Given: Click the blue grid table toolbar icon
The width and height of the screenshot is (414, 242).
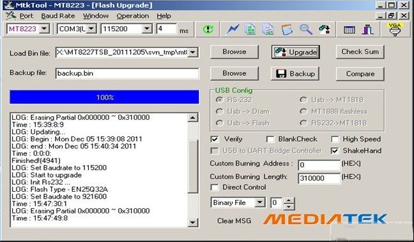Looking at the screenshot, I should click(349, 29).
